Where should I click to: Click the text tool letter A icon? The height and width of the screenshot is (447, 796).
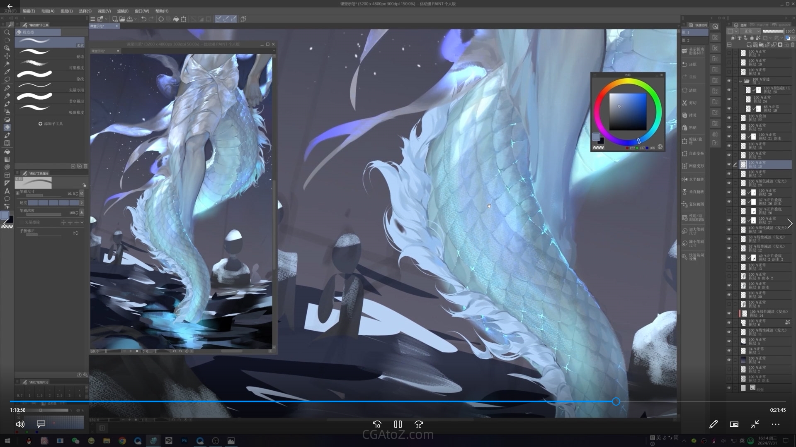[x=7, y=191]
